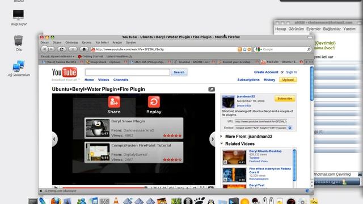Open the Dosya menu in Firefox

[45, 42]
